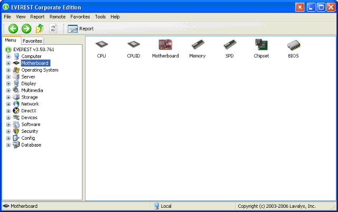Click the Lavalys copyright status text
Image resolution: width=338 pixels, height=212 pixels.
coord(277,206)
